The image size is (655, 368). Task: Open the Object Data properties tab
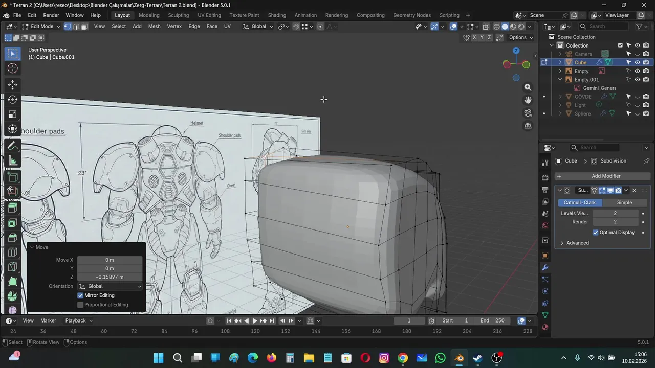(x=545, y=315)
